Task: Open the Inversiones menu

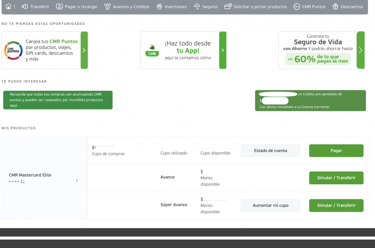Action: point(172,7)
